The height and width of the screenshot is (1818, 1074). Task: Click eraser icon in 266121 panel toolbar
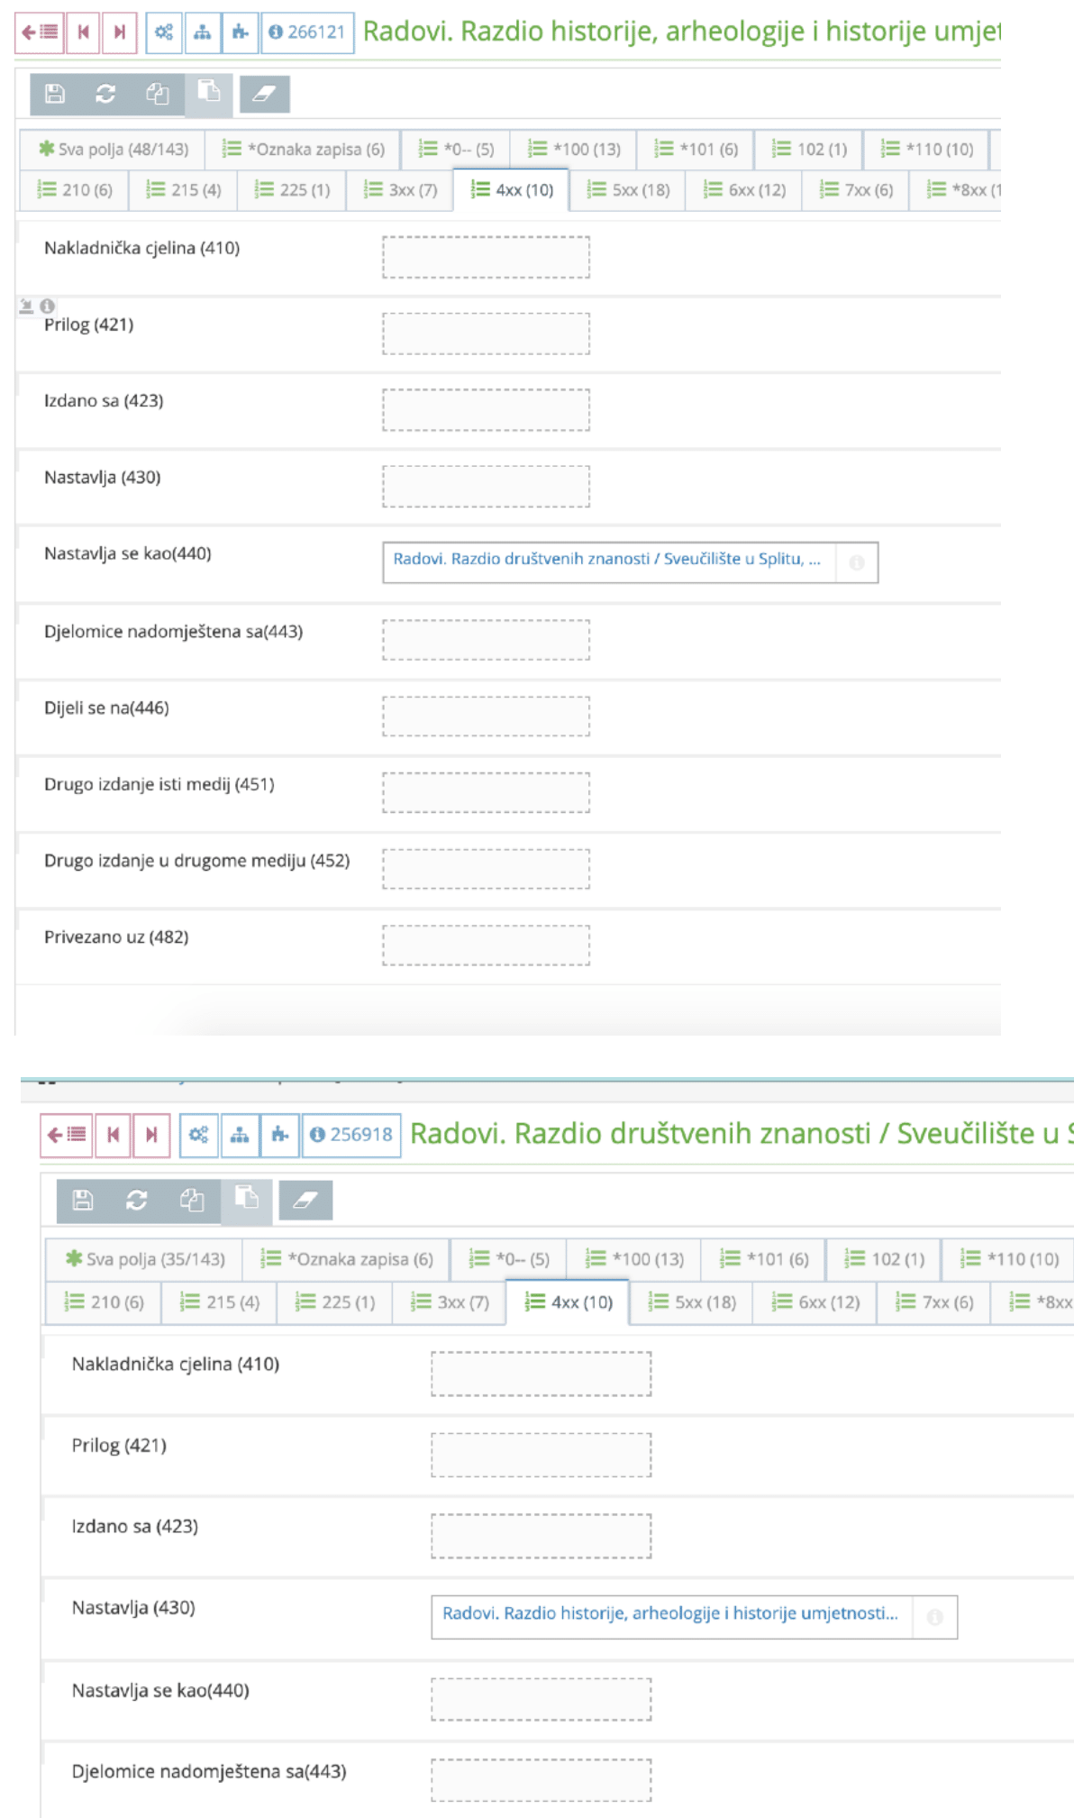[264, 94]
